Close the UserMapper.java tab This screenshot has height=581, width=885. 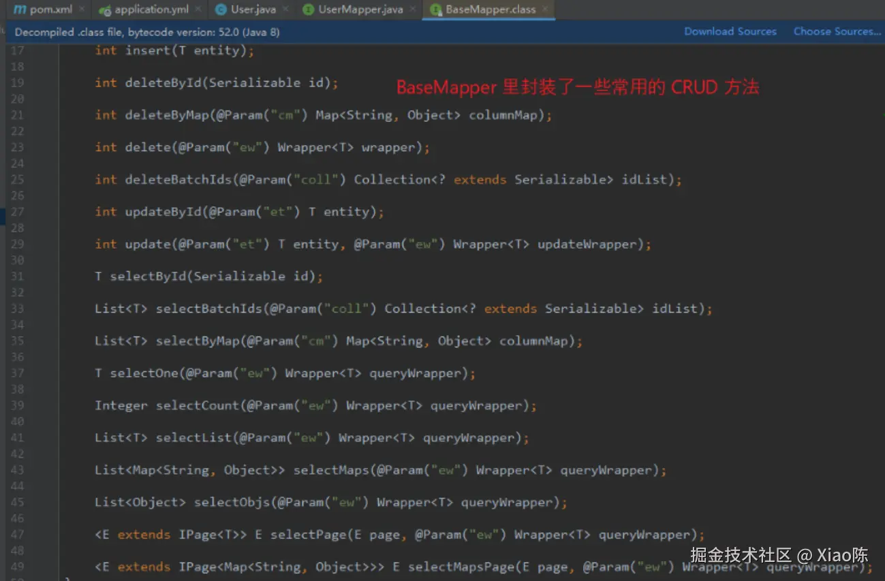pos(412,10)
